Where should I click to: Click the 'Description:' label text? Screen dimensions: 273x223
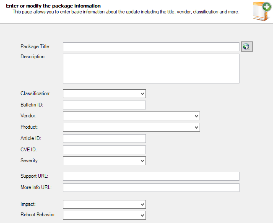coord(33,57)
